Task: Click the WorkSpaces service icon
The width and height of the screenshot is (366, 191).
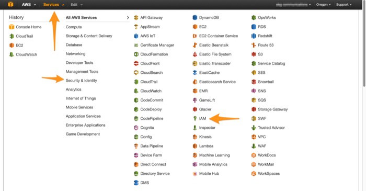Action: click(x=254, y=174)
